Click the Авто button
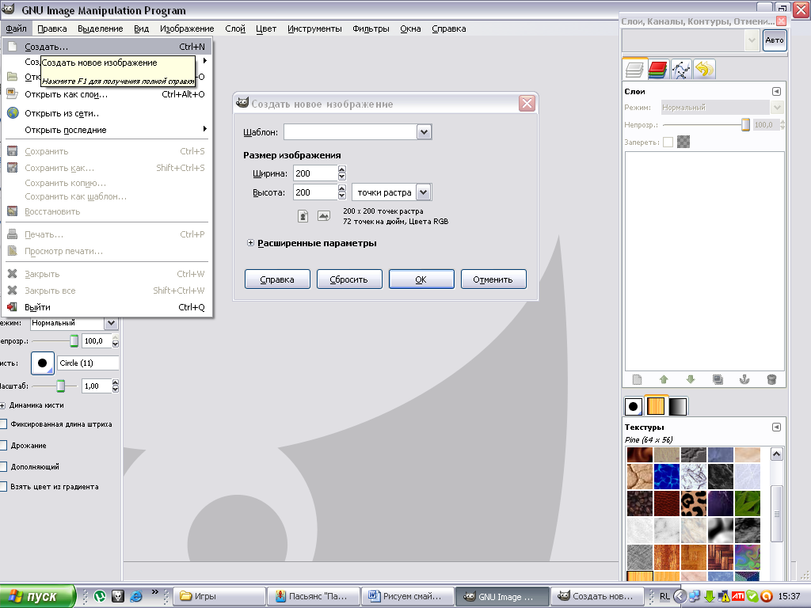This screenshot has height=608, width=811. (x=775, y=40)
